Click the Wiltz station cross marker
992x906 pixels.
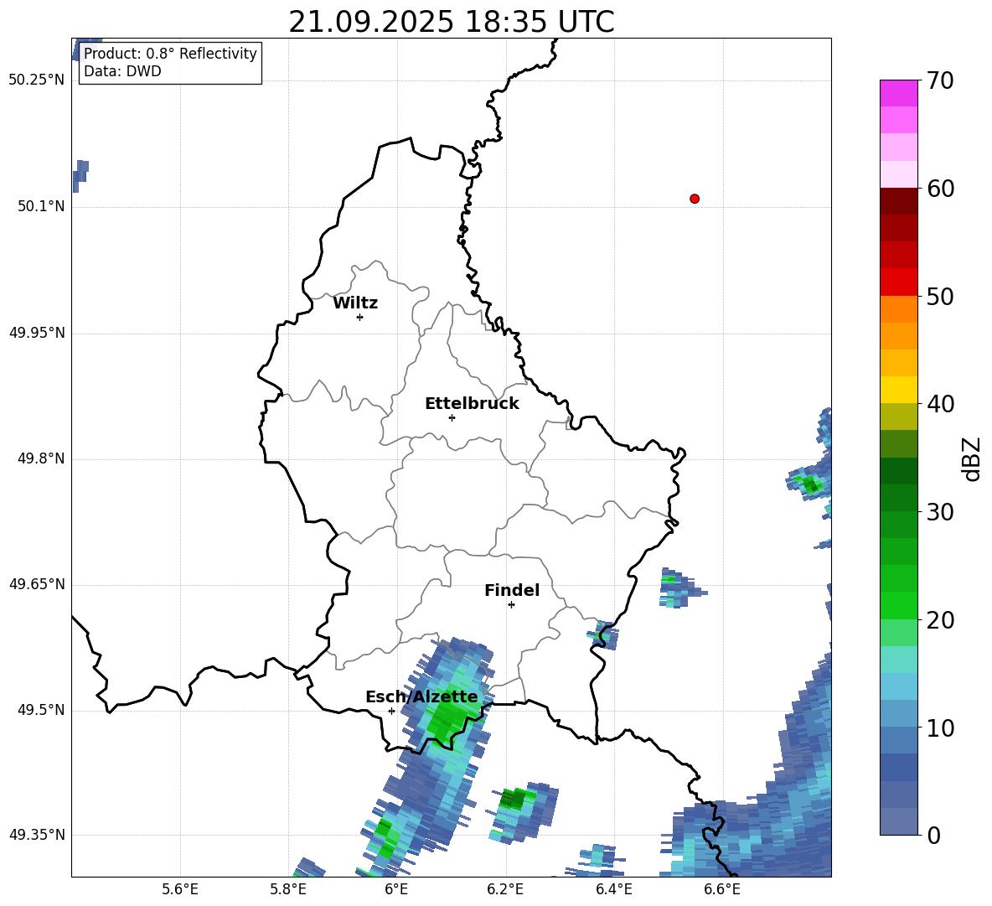tap(359, 317)
